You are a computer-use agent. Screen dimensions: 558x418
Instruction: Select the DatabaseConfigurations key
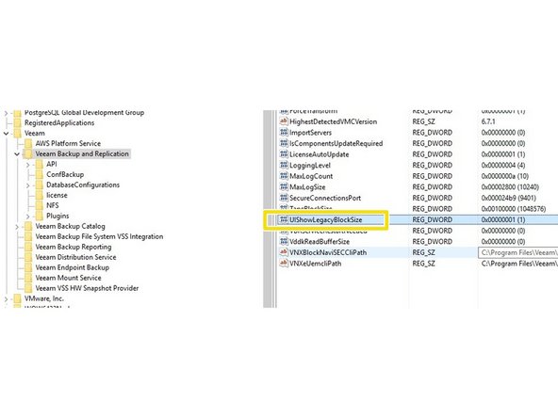point(83,185)
